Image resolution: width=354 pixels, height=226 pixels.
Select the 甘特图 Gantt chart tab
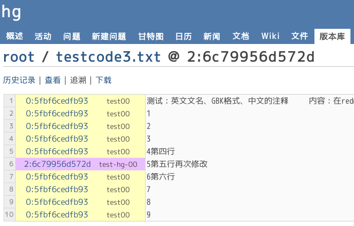click(151, 36)
